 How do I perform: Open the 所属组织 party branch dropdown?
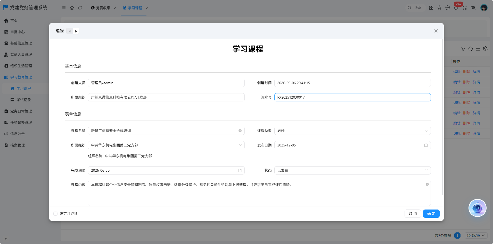(166, 145)
